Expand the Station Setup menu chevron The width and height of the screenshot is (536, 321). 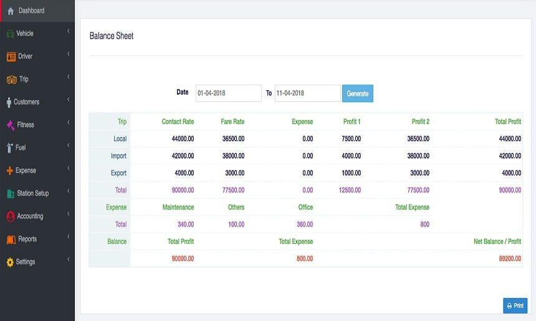[x=68, y=191]
